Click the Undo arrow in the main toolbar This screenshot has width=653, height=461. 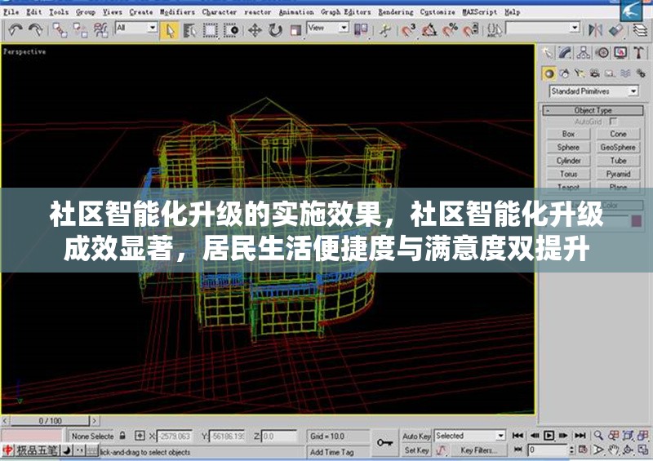(16, 30)
